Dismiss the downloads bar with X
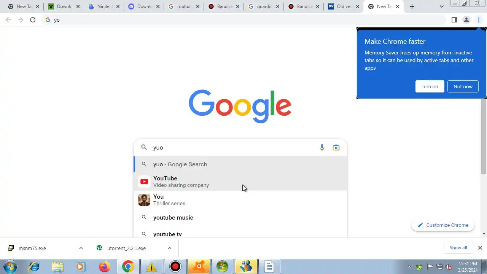The image size is (487, 274). [480, 248]
